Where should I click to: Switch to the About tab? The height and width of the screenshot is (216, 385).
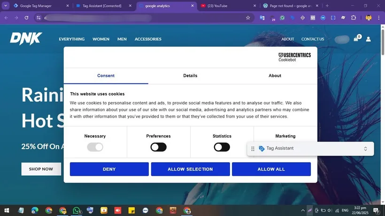click(x=275, y=76)
